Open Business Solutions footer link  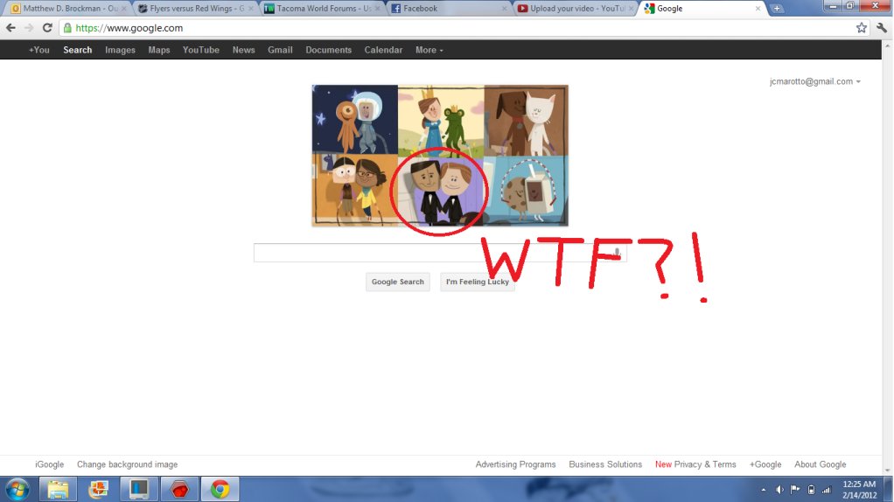[605, 464]
